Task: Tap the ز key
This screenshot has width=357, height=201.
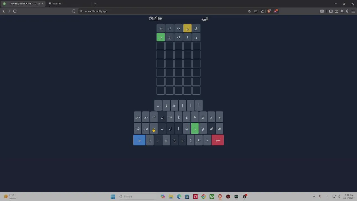Action: pos(190,140)
